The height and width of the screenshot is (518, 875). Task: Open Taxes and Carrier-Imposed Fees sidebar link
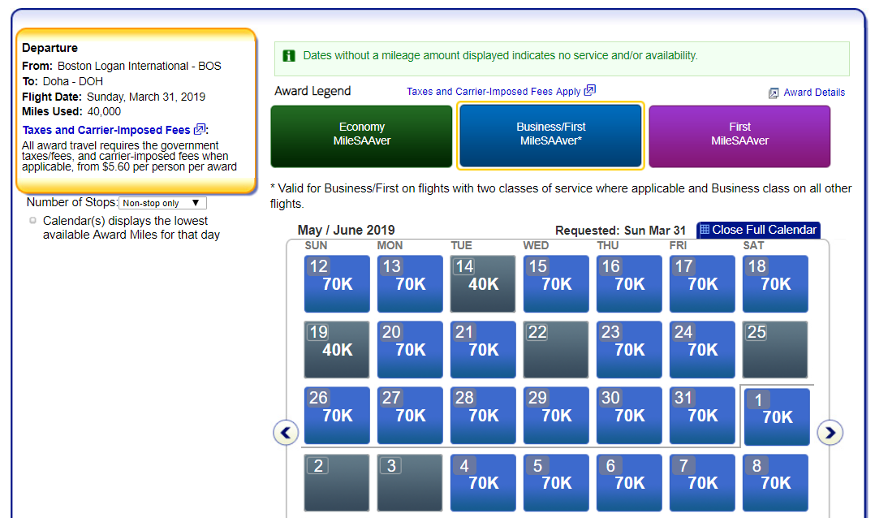point(106,130)
